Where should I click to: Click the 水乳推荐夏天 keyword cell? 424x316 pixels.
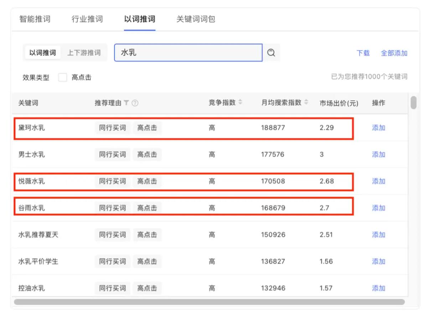pyautogui.click(x=38, y=235)
